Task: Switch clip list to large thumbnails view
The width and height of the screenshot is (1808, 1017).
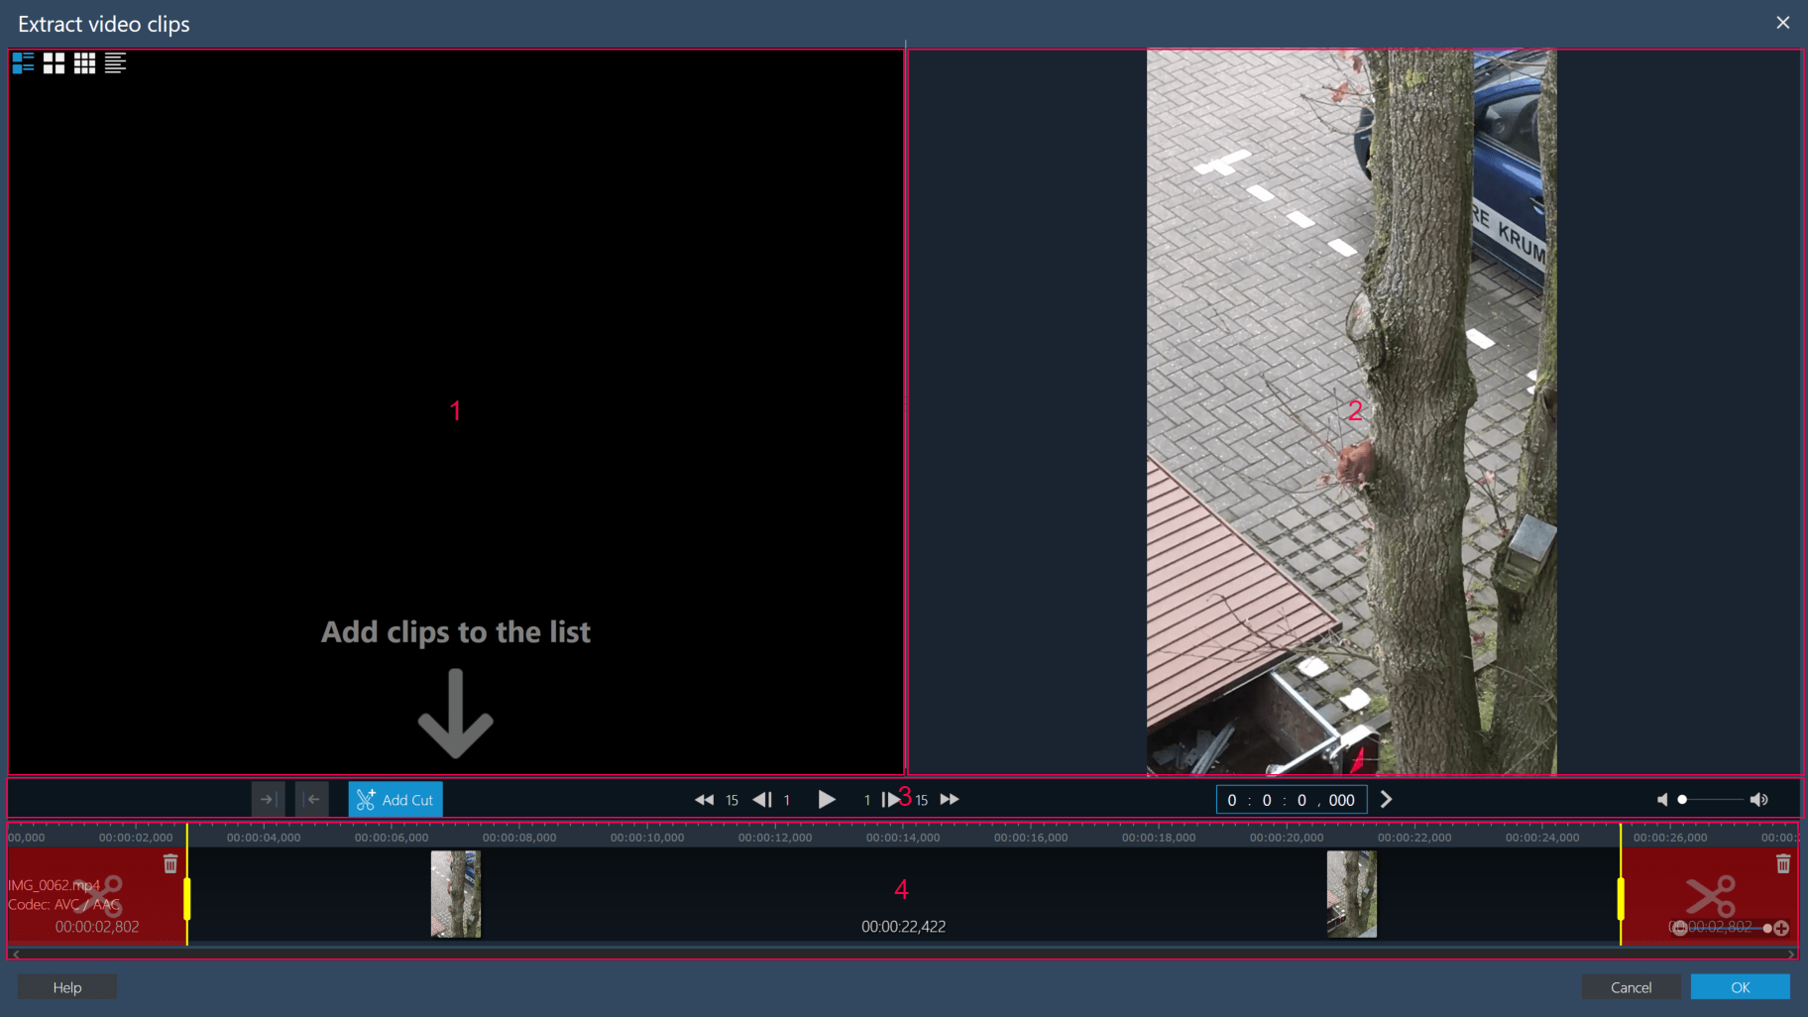Action: 54,63
